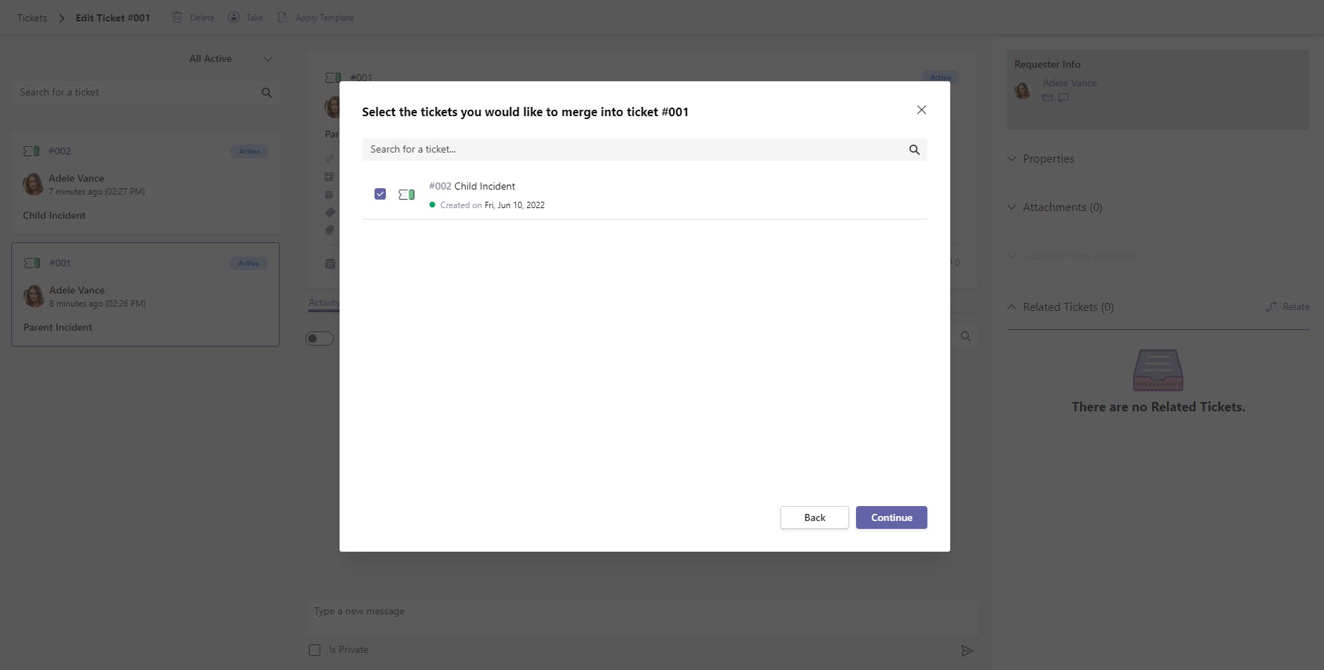Uncheck the #002 Child Incident checkbox
The image size is (1324, 670).
click(x=380, y=194)
